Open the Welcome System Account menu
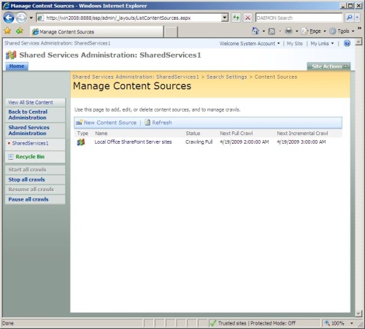 click(x=250, y=44)
